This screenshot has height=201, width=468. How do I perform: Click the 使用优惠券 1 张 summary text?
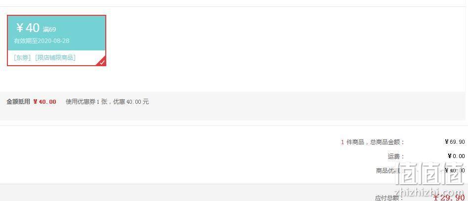pos(86,102)
